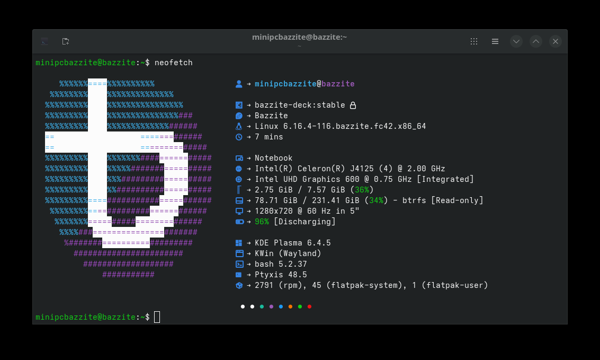
Task: Click the memory text 2.75 GiB / 7.57 GiB
Action: point(300,190)
